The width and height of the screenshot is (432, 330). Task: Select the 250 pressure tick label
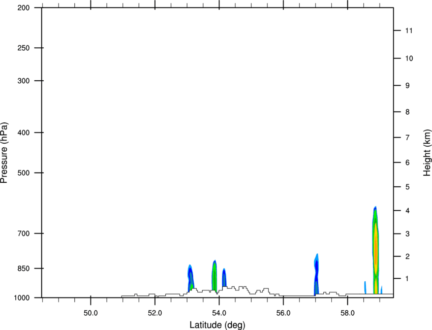[x=23, y=48]
